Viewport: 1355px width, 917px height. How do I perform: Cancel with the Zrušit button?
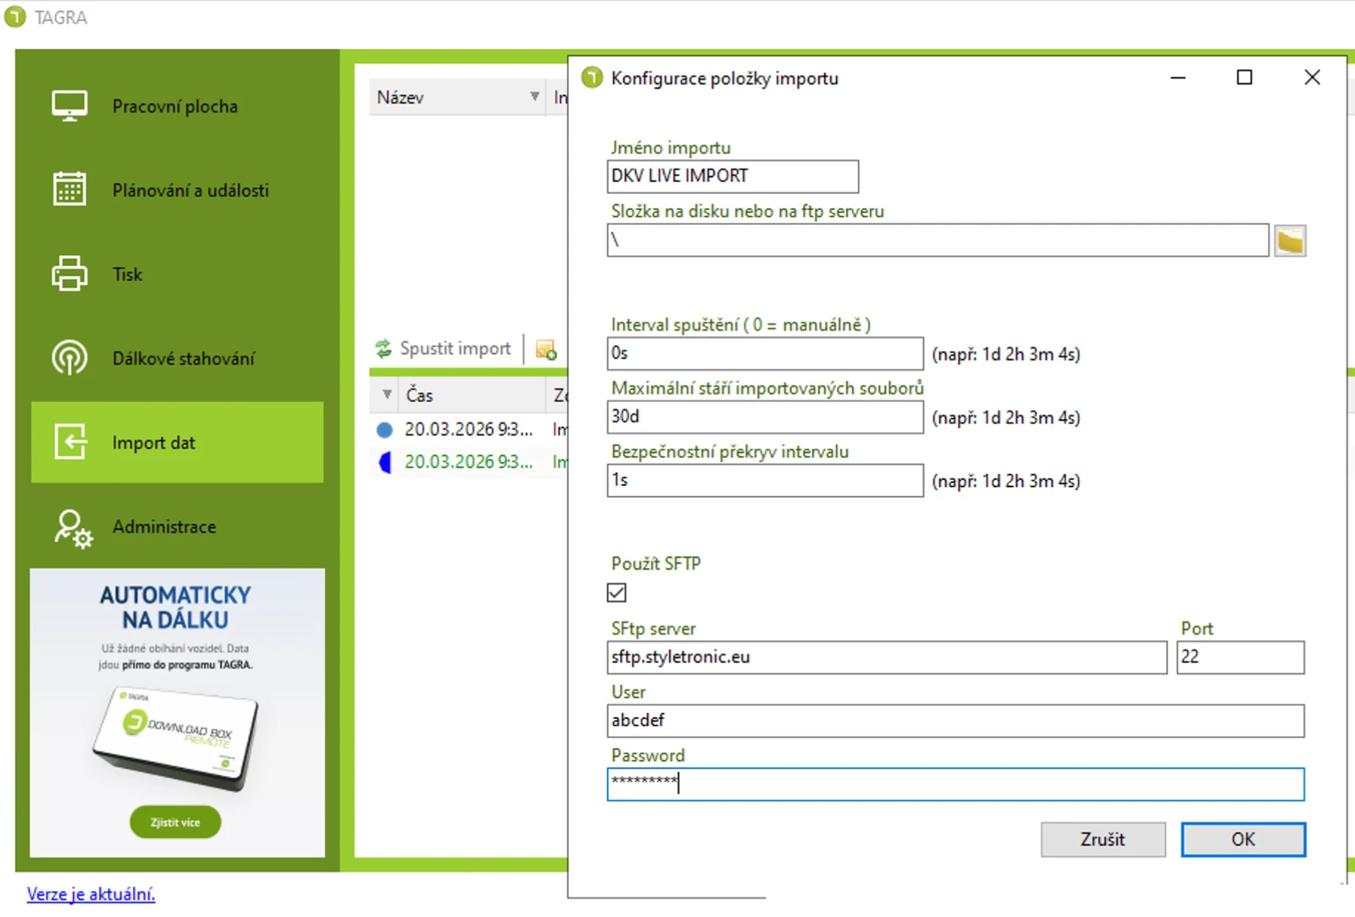pyautogui.click(x=1103, y=839)
